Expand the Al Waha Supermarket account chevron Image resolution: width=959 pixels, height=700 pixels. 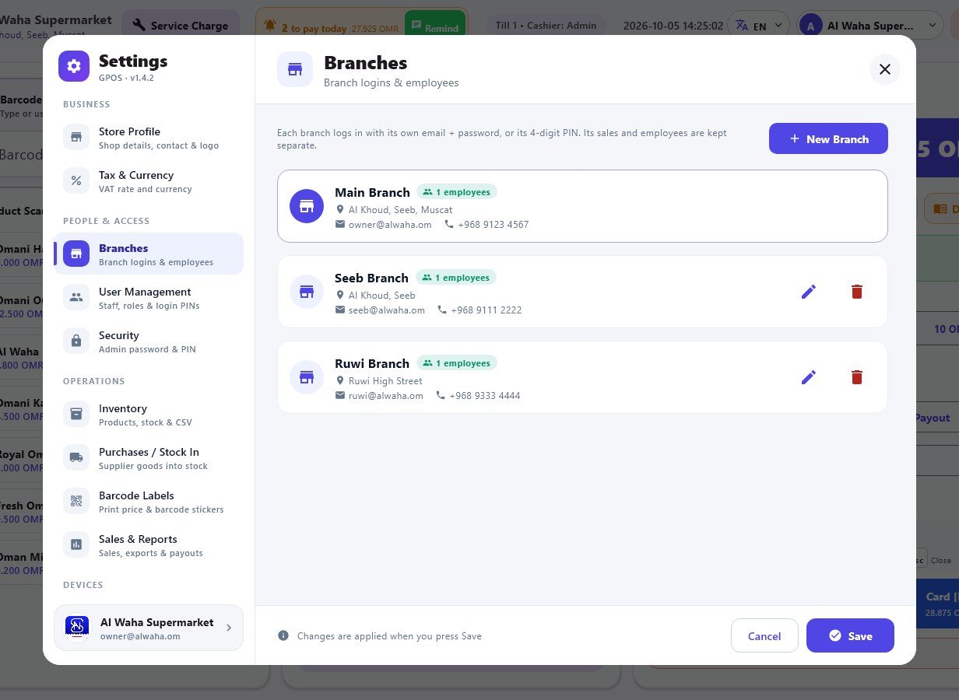tap(228, 628)
